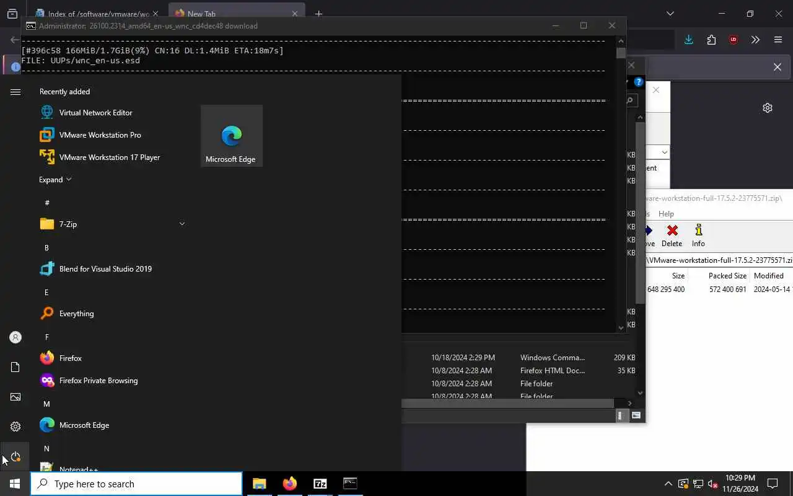Open the Firefox View icon left of the tabs

click(12, 14)
